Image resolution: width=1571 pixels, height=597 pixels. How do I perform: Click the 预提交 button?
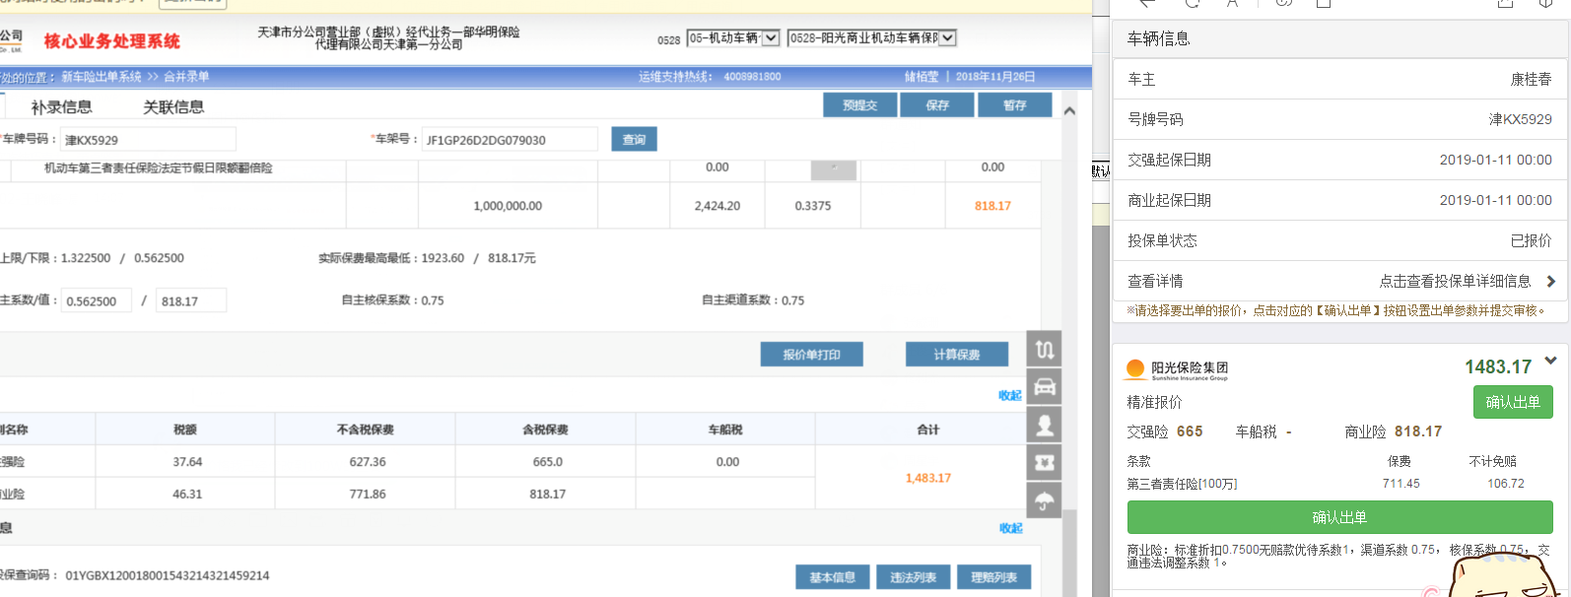coord(860,105)
